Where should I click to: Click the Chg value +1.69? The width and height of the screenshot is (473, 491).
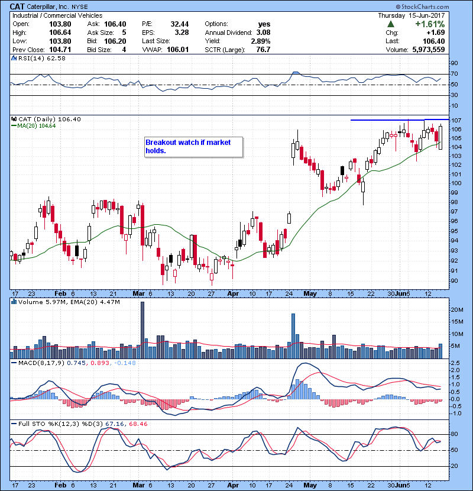coord(435,33)
